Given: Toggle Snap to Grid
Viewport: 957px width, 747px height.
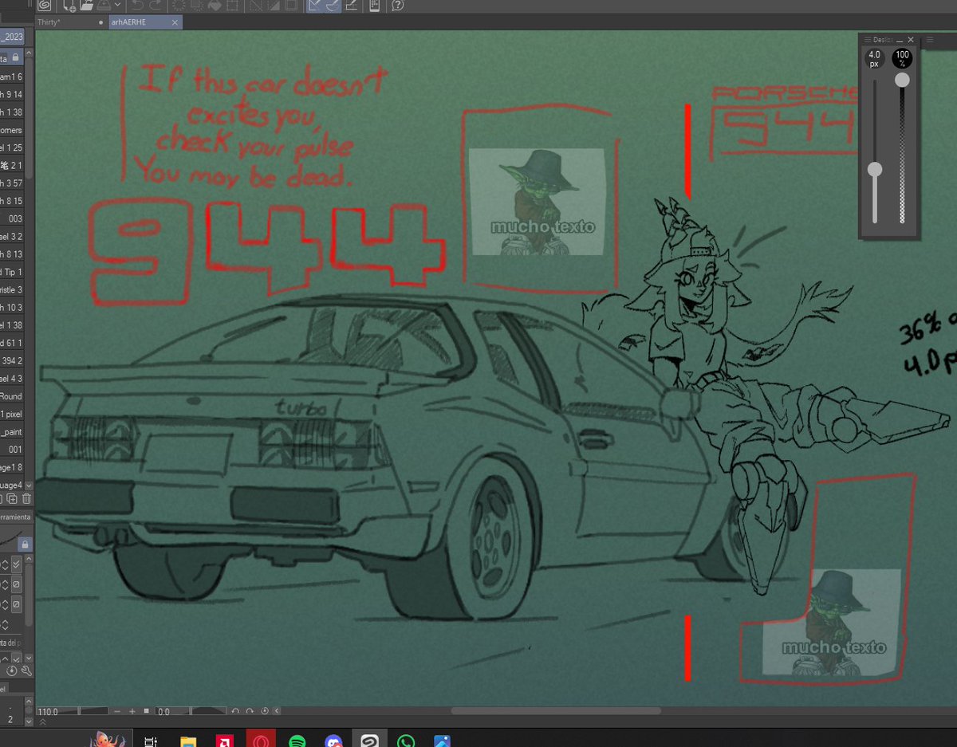Looking at the screenshot, I should (x=351, y=6).
